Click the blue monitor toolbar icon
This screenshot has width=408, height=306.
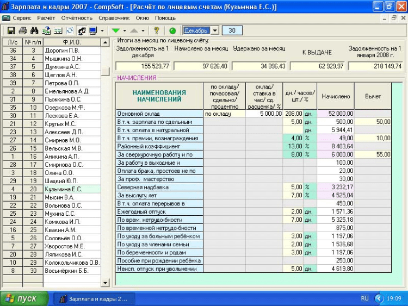coord(94,30)
